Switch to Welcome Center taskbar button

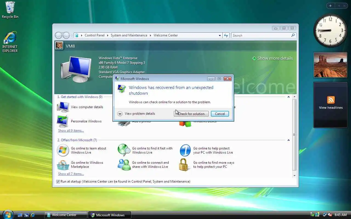tap(66, 215)
